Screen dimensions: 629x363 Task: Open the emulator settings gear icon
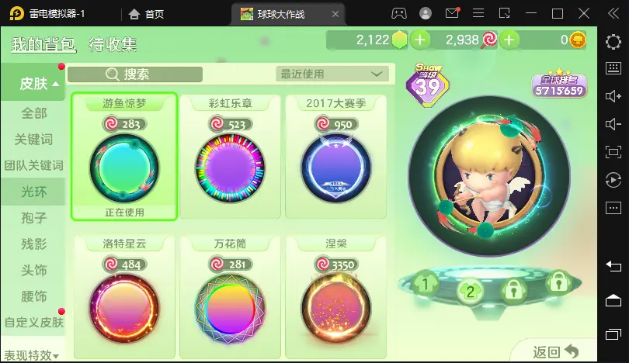click(613, 42)
